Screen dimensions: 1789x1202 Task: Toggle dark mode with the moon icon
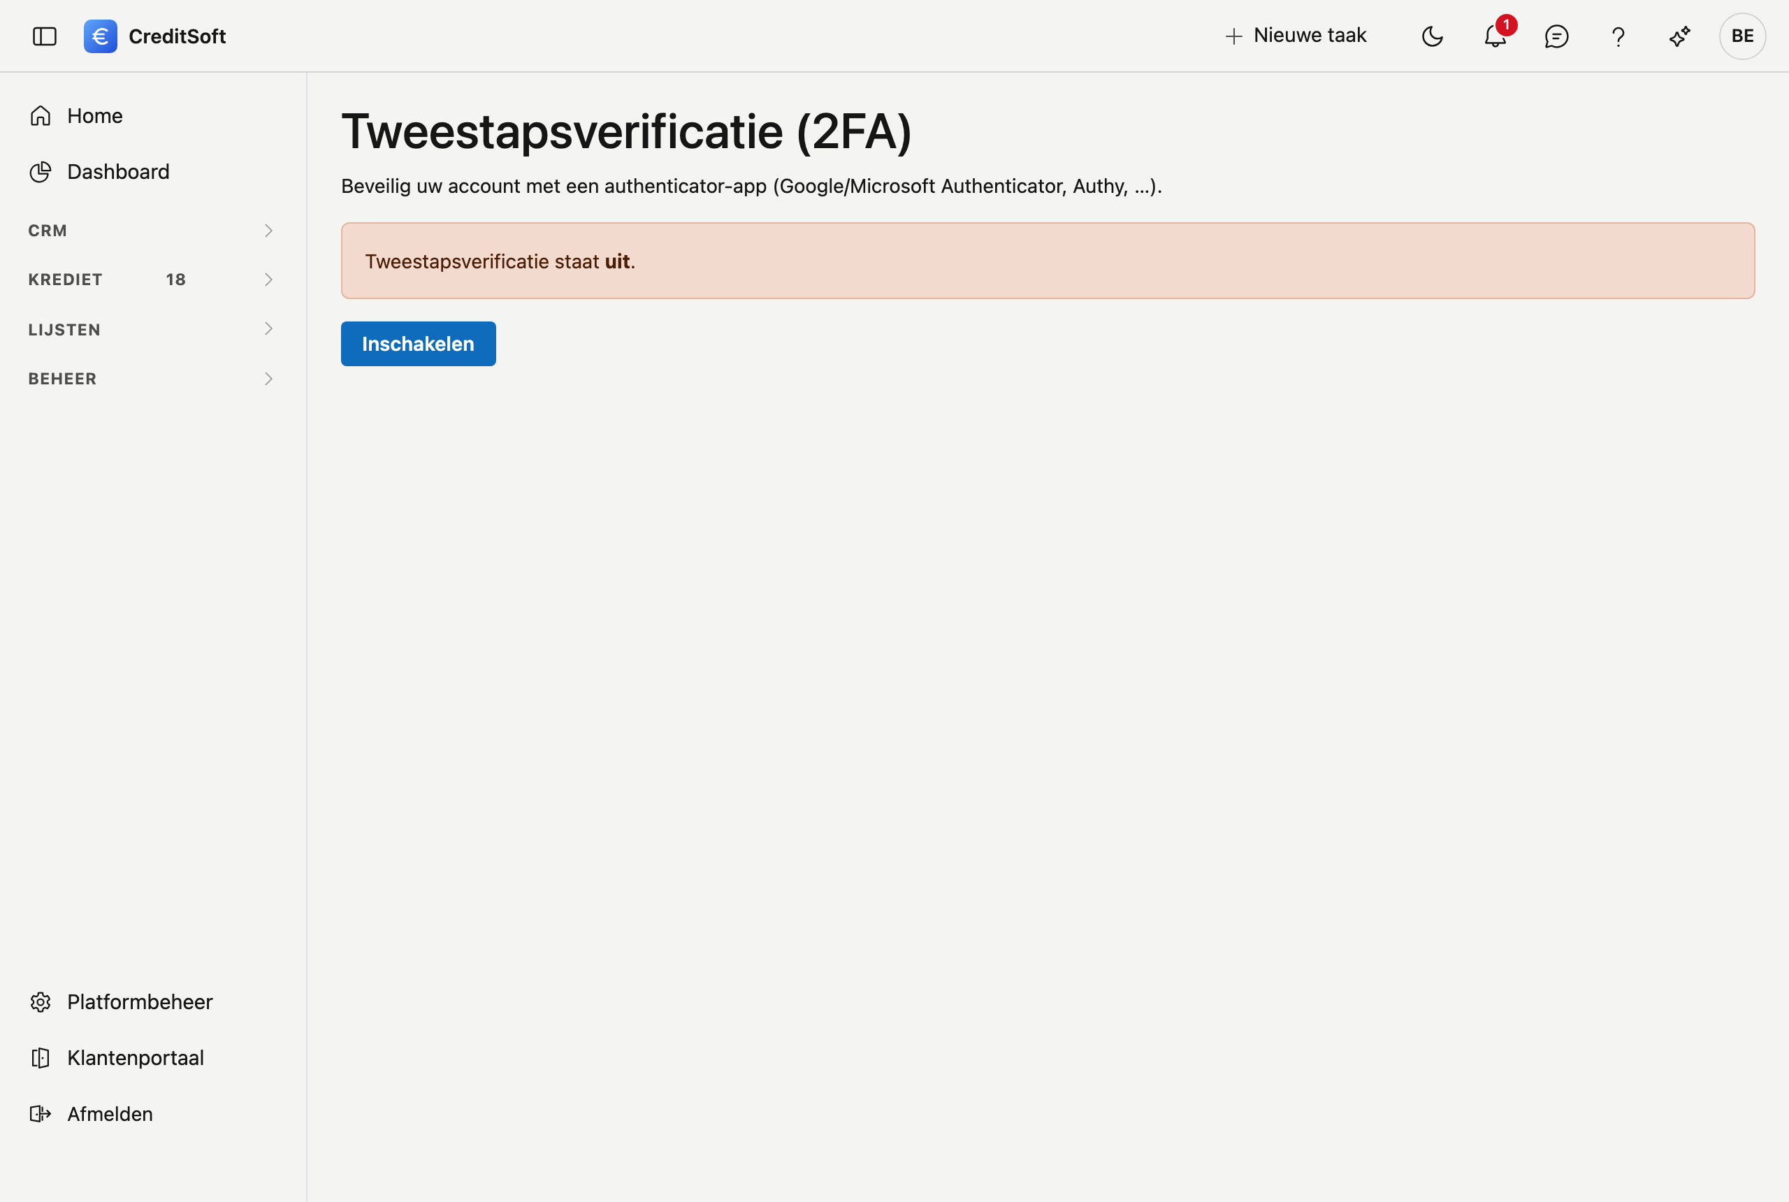click(x=1432, y=36)
